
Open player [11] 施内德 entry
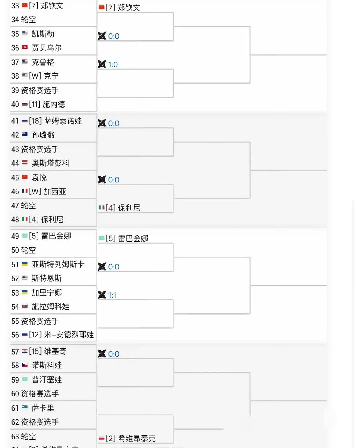47,104
